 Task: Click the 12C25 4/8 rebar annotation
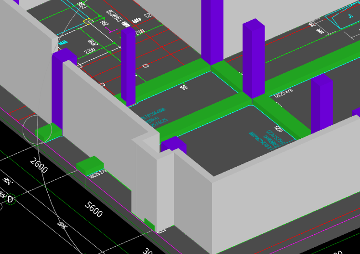pyautogui.click(x=284, y=93)
